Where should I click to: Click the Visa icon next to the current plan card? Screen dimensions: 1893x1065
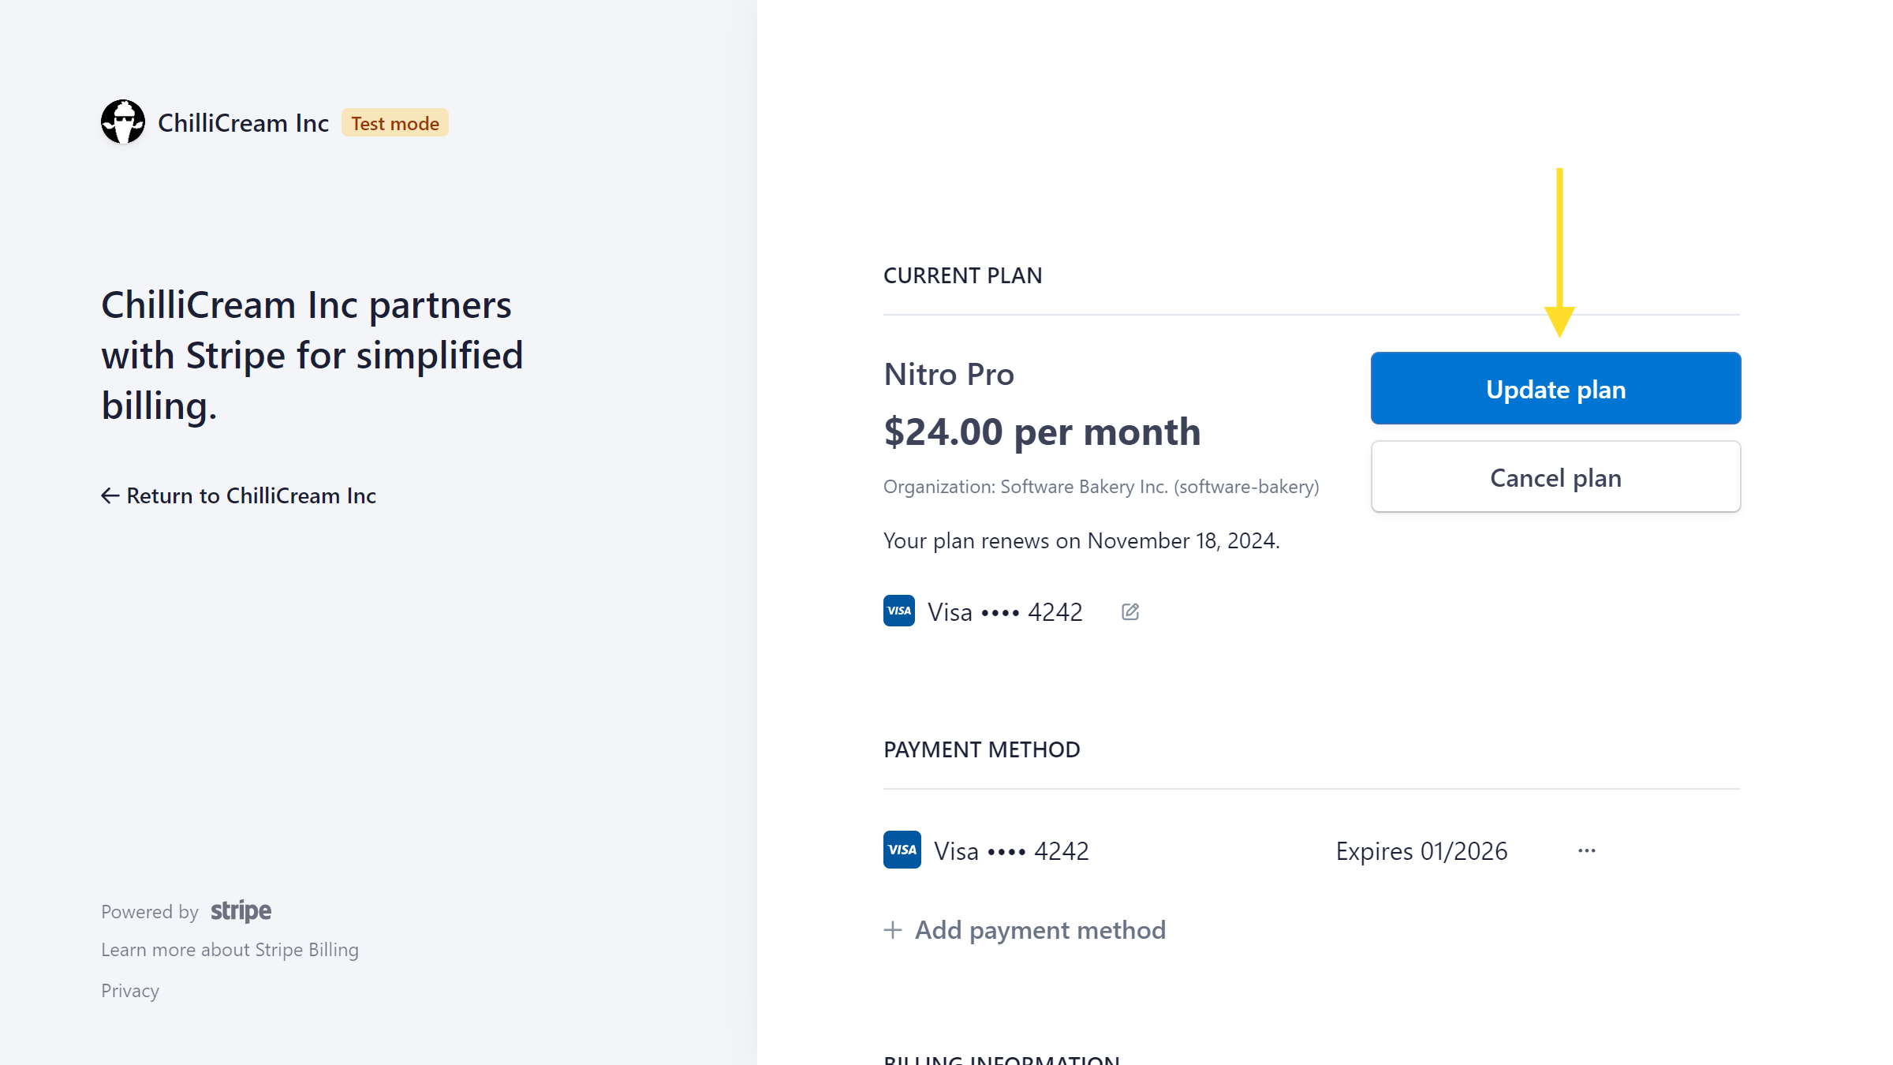pyautogui.click(x=898, y=611)
